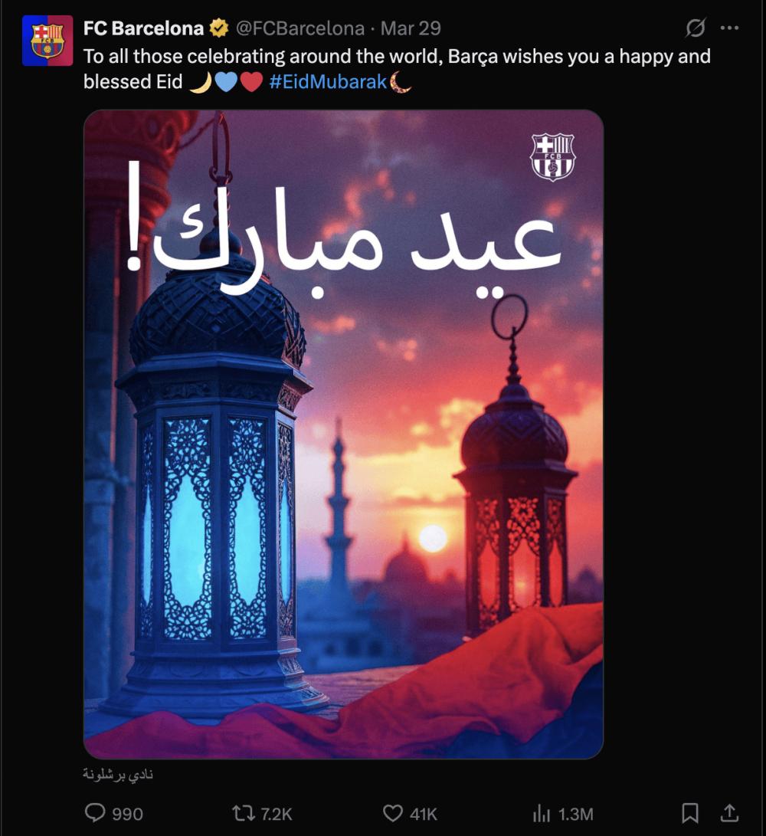Open the Mar 29 timestamp permalink
Image resolution: width=766 pixels, height=836 pixels.
click(x=411, y=28)
